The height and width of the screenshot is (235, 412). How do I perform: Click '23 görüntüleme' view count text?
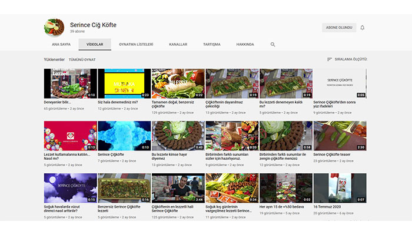tap(325, 161)
